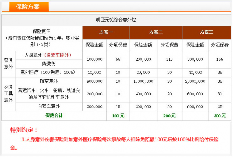This screenshot has height=157, width=233.
Task: Click the 自驾车意外 row label
Action: 49,106
